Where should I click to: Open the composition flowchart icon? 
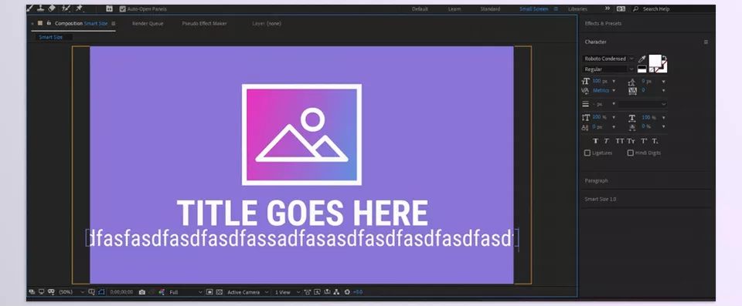tap(336, 292)
